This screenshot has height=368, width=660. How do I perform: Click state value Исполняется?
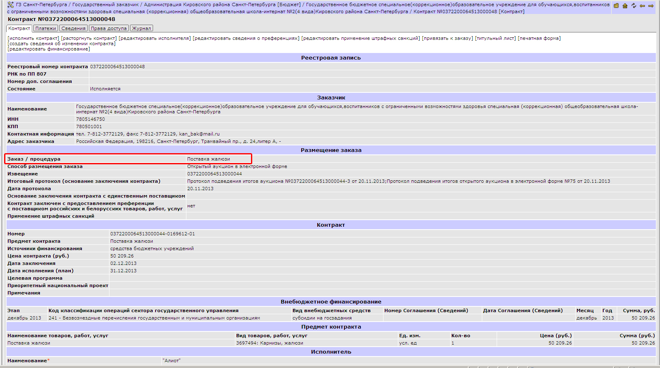tap(105, 89)
